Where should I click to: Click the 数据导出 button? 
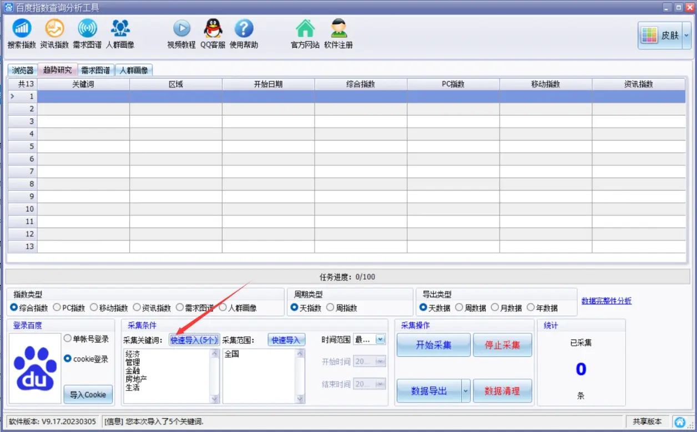(429, 391)
